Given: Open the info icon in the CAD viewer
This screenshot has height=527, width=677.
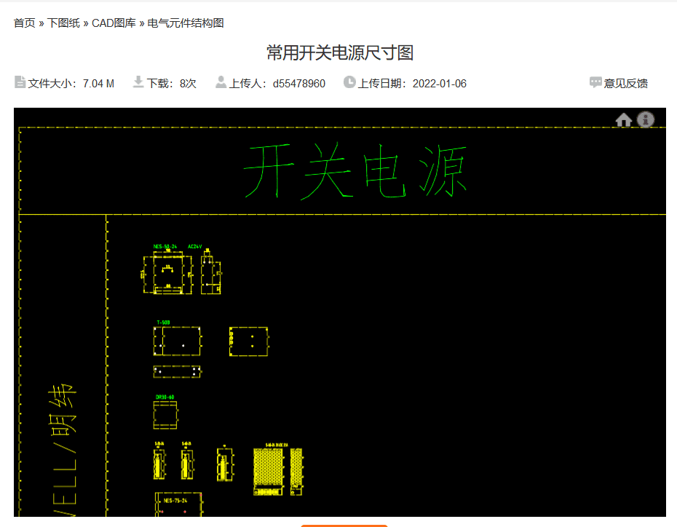Looking at the screenshot, I should click(x=646, y=120).
